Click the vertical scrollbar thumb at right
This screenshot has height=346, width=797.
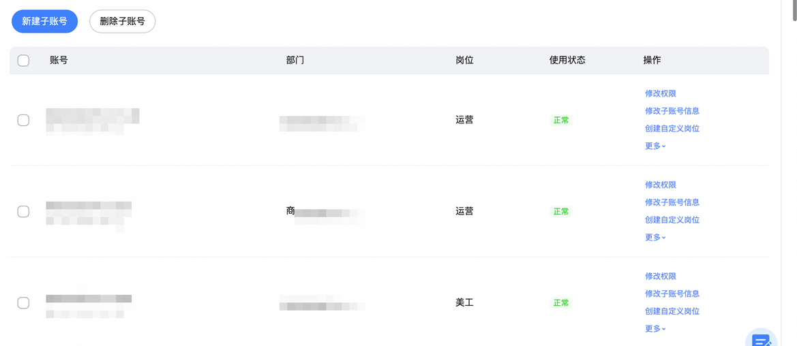click(795, 10)
